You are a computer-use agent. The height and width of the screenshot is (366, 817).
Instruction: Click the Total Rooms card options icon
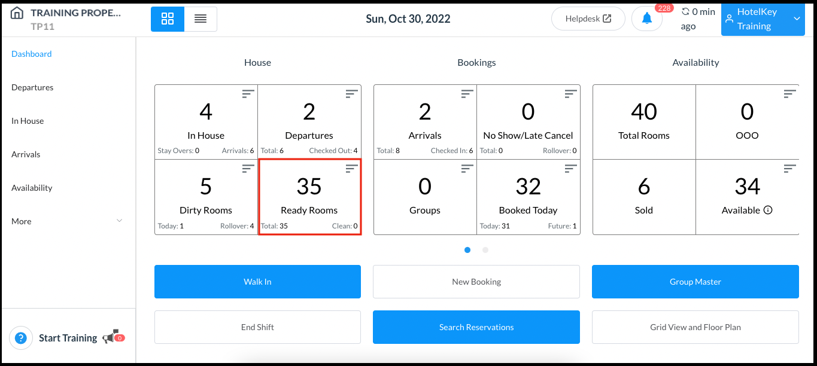coord(789,93)
